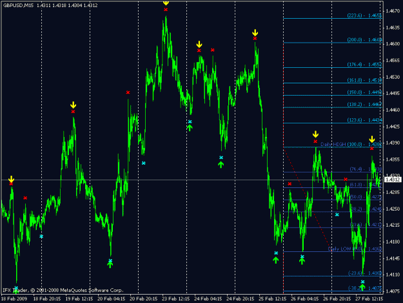
Task: Click the cyan cross below the 20 Feb 20:15 dip
Action: (x=144, y=163)
